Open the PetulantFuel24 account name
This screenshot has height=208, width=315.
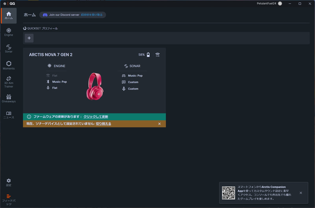tap(267, 4)
